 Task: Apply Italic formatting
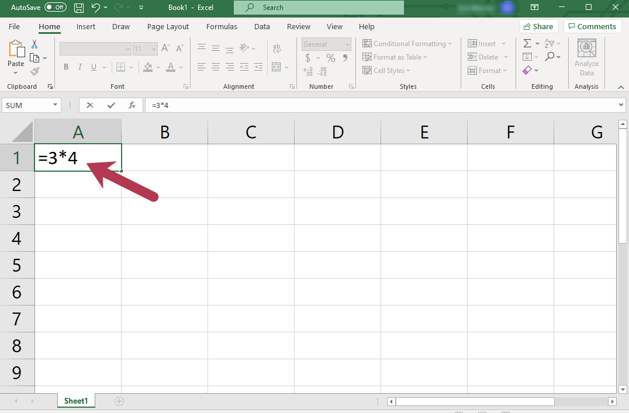click(x=80, y=67)
